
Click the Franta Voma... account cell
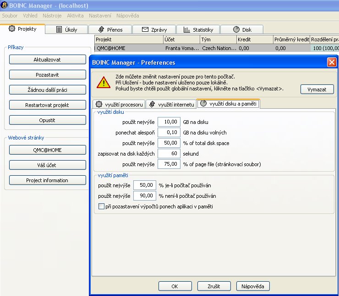182,48
